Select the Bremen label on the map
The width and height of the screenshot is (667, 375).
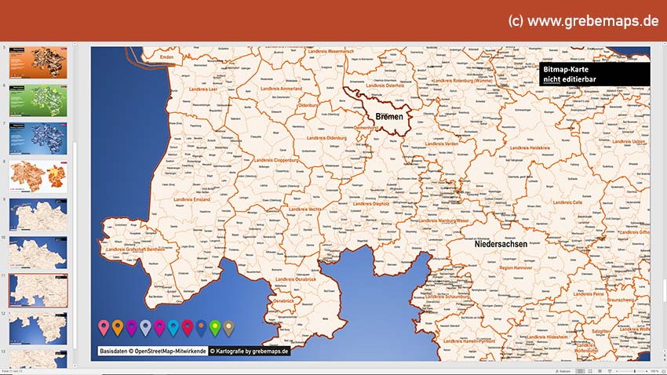[x=388, y=116]
